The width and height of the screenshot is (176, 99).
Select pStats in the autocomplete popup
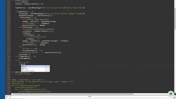35,67
